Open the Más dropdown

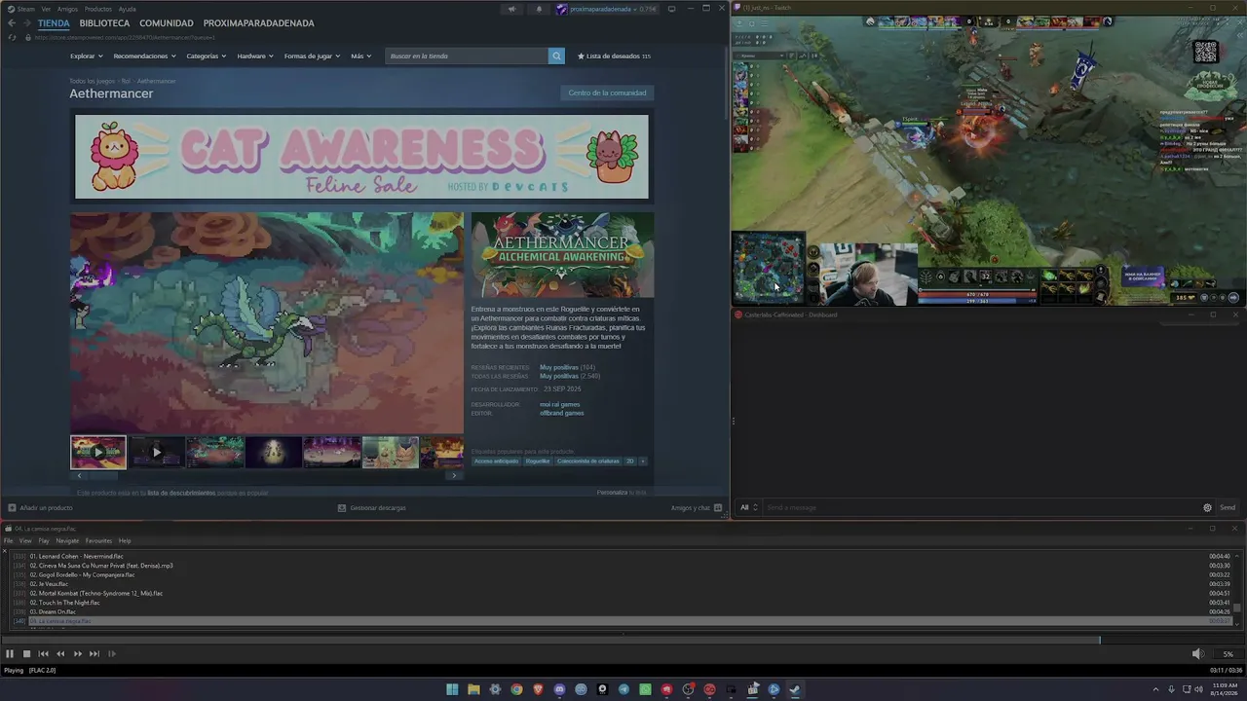pos(361,56)
